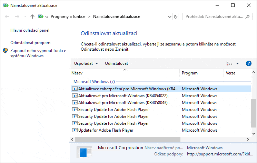Click the address bar location icon
The width and height of the screenshot is (257, 163).
point(41,17)
